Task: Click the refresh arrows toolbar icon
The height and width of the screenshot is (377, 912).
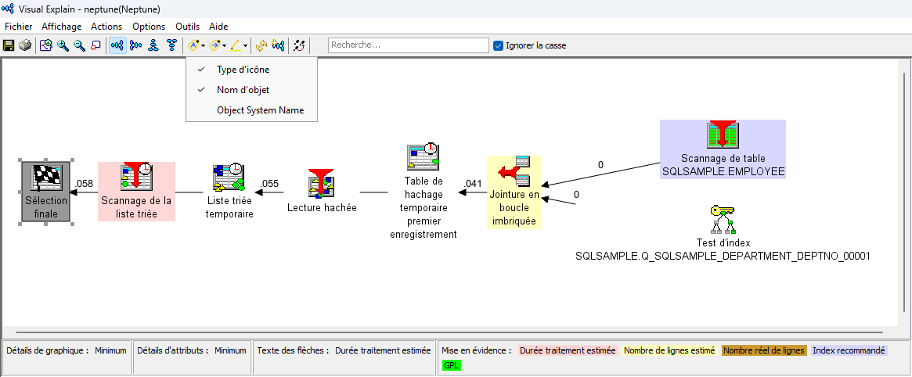Action: click(x=261, y=45)
